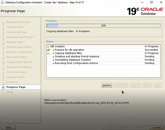
Task: Click Pending status of Completing Database Creation
Action: click(150, 60)
